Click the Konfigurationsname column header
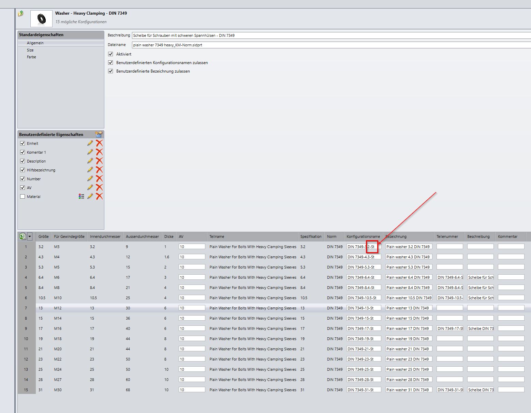Image resolution: width=531 pixels, height=413 pixels. click(363, 236)
